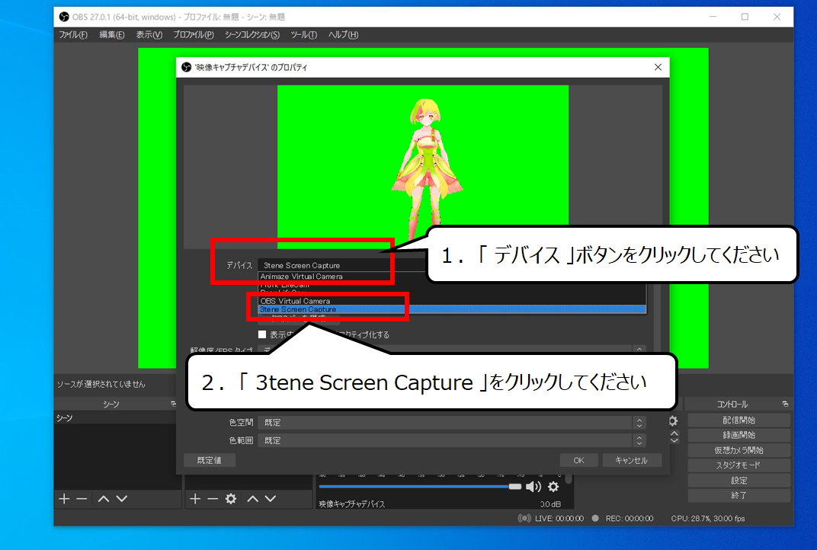Pop out the コントロール dock panel
817x550 pixels.
tap(785, 405)
